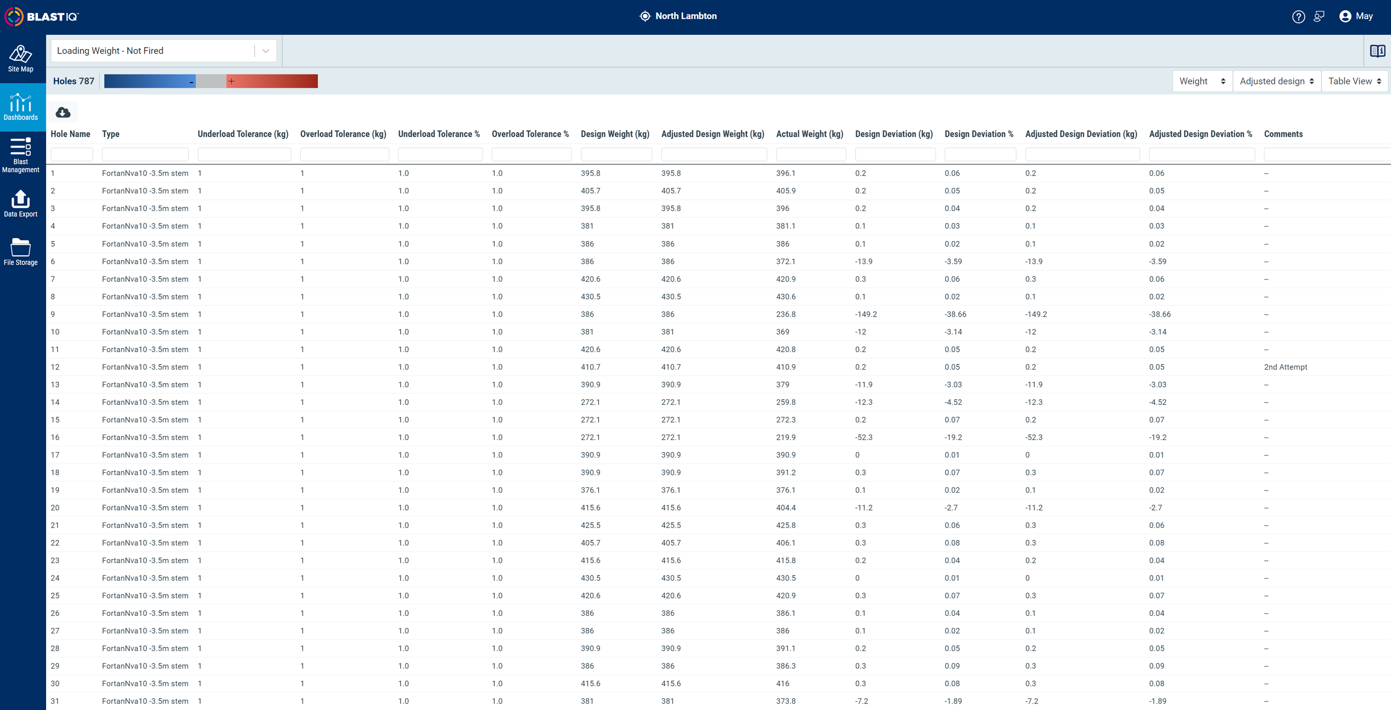Focus the Design Weight filter field
Viewport: 1391px width, 710px height.
pos(616,154)
